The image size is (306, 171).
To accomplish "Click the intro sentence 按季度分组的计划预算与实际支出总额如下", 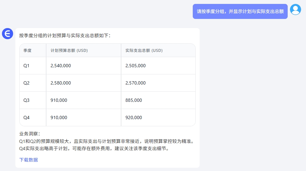I will click(x=65, y=36).
